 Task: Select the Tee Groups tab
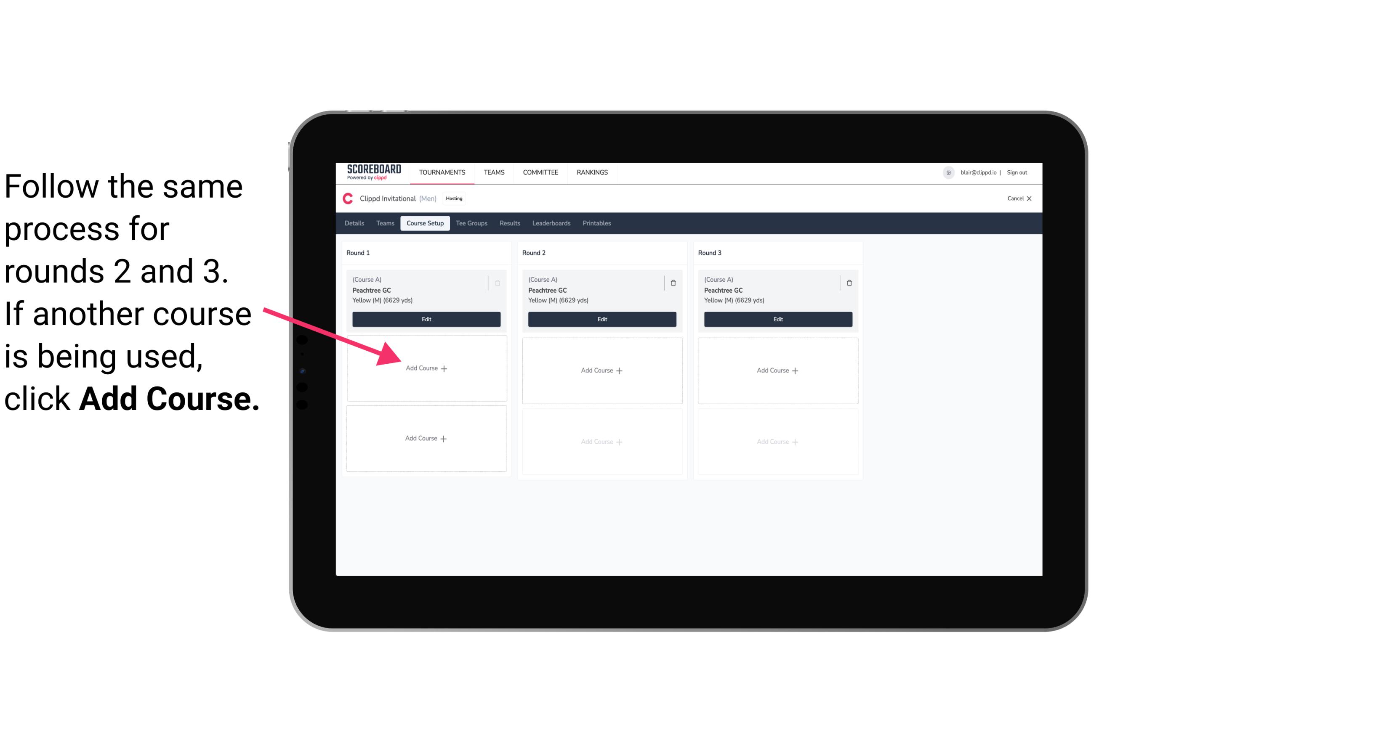tap(470, 223)
